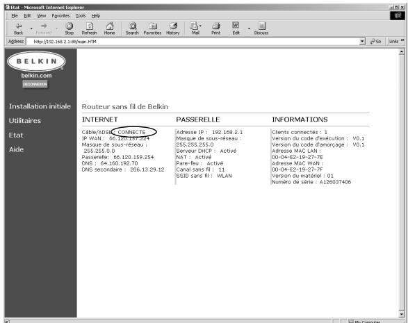The image size is (408, 323).
Task: Open Utilitaires in sidebar
Action: [25, 121]
